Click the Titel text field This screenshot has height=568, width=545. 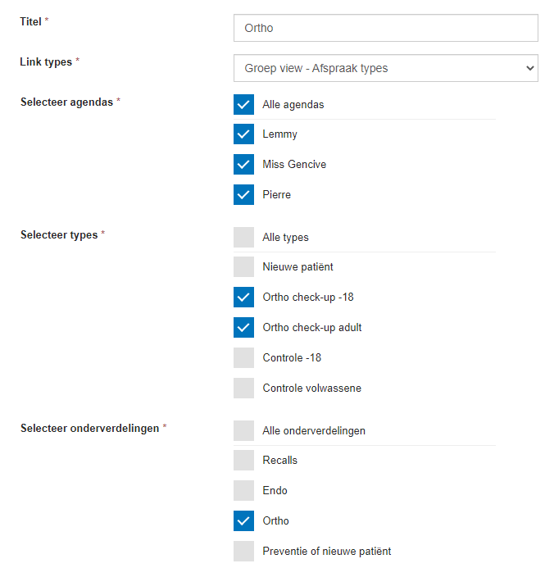point(385,28)
